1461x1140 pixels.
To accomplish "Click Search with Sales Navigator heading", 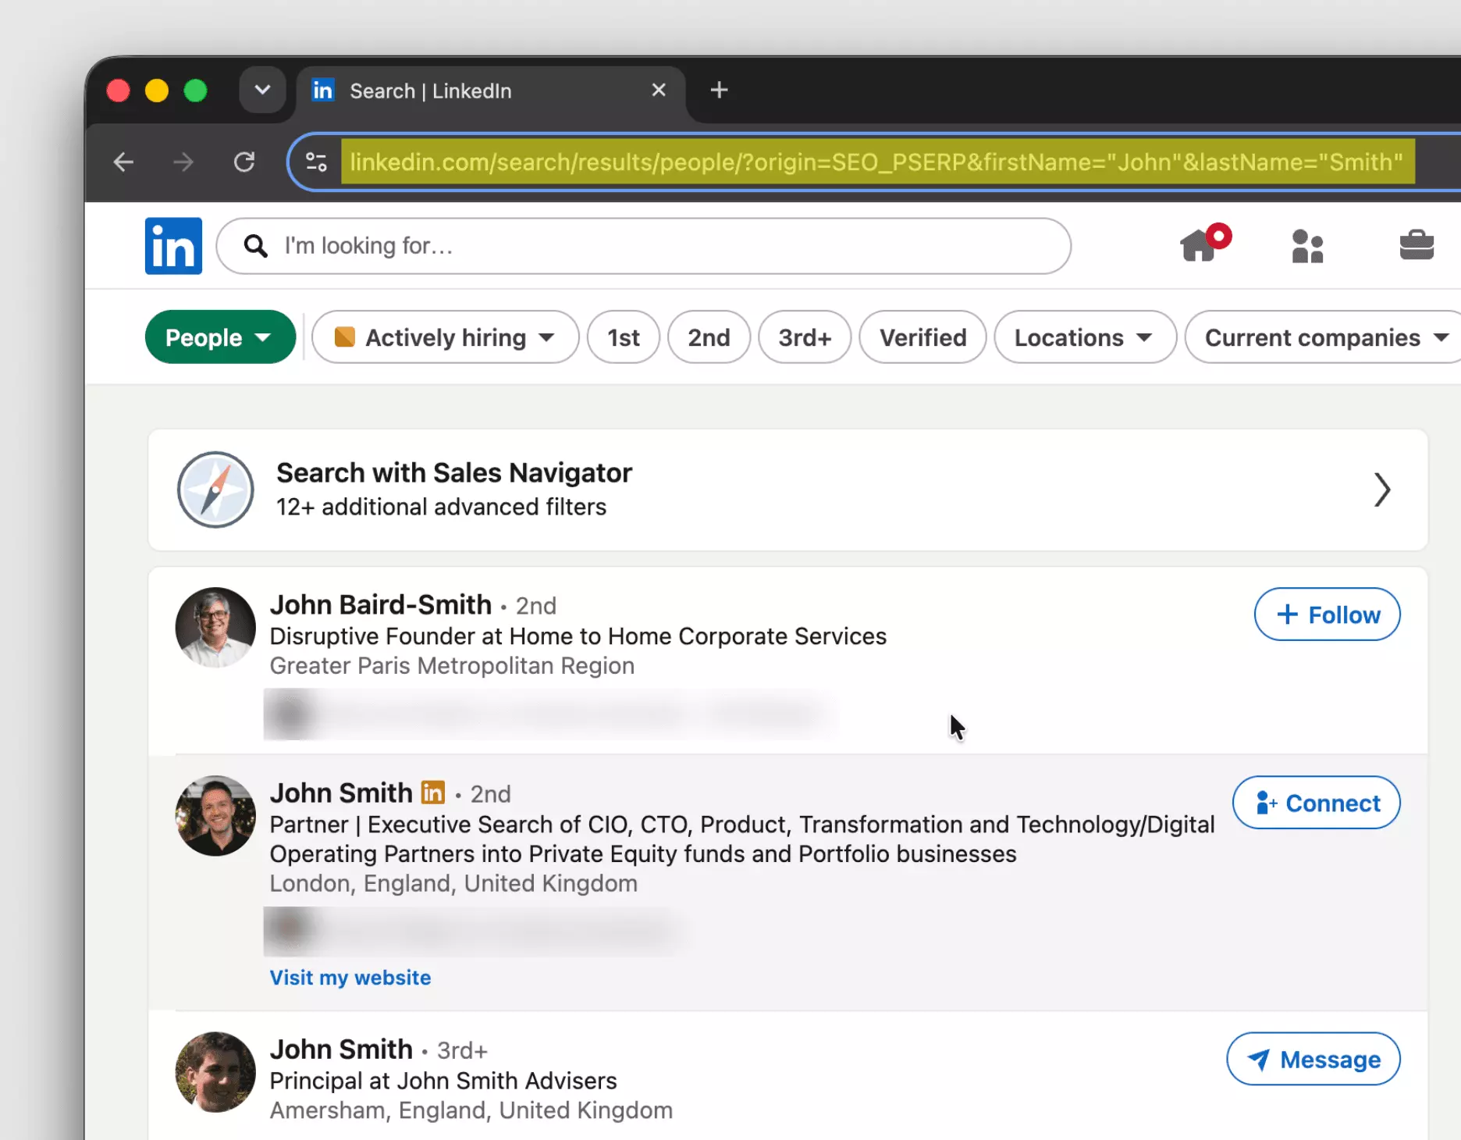I will [x=453, y=473].
